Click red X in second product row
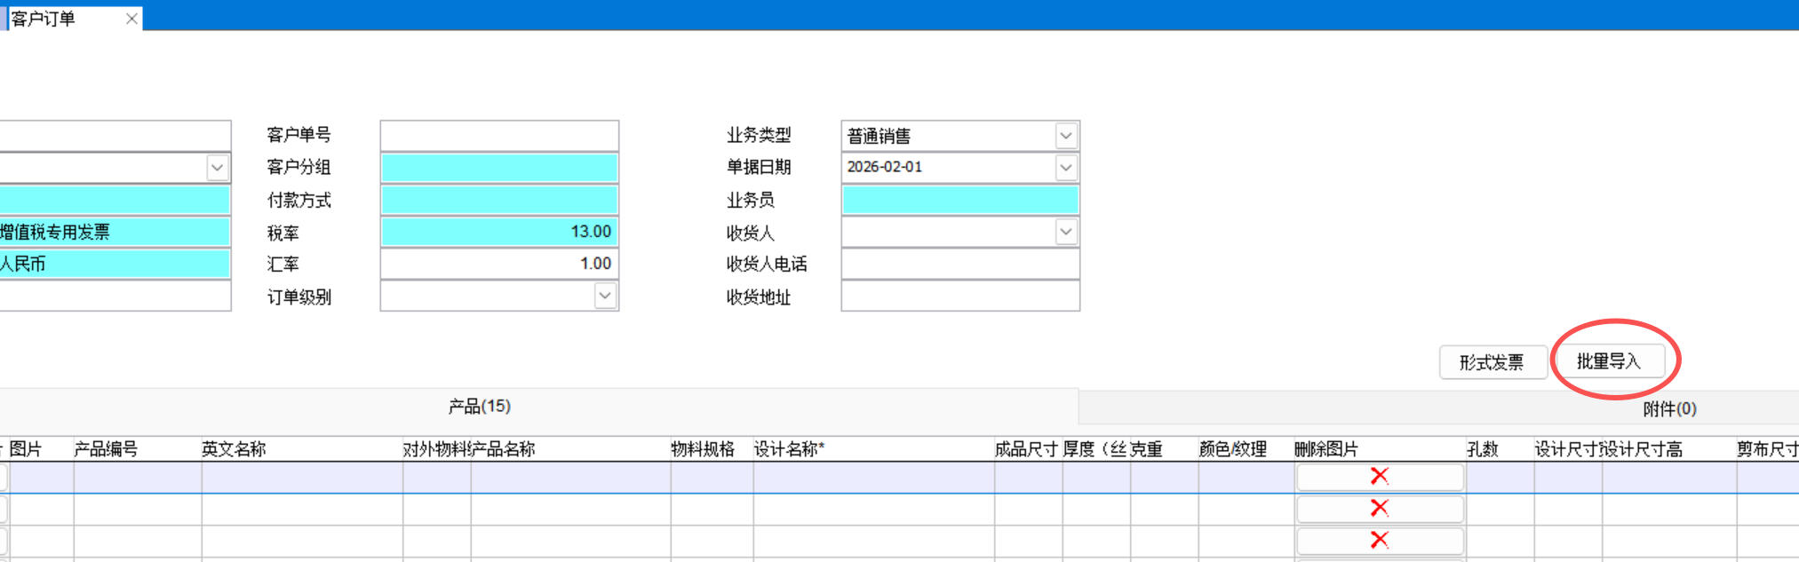 pyautogui.click(x=1379, y=509)
